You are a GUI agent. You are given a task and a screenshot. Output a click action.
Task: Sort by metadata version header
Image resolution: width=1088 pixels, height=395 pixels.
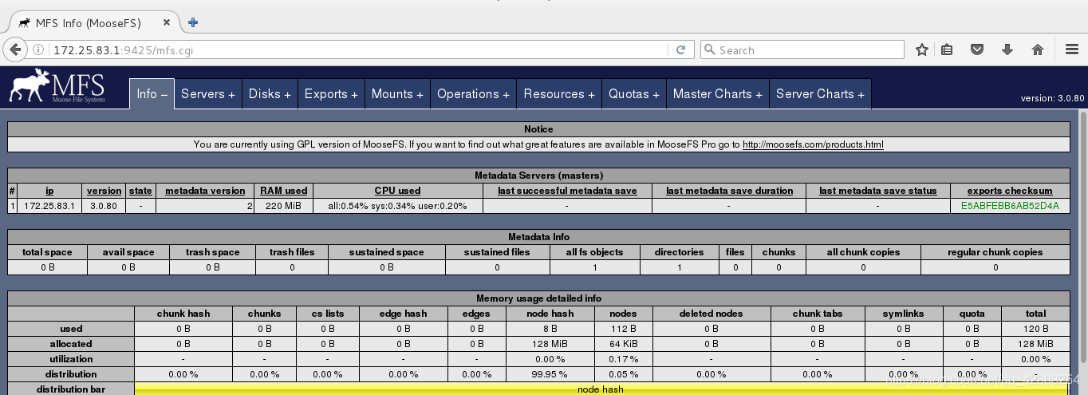coord(205,191)
